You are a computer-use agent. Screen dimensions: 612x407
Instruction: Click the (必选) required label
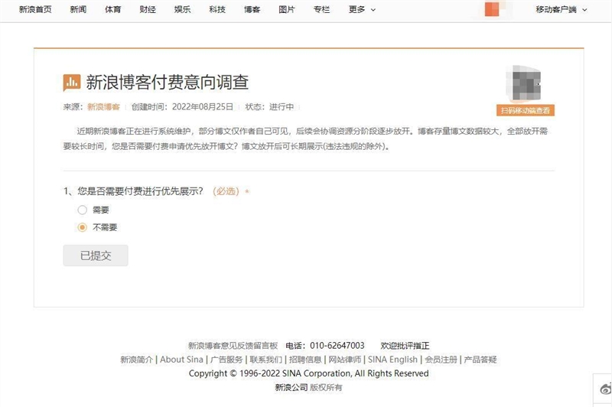[226, 191]
